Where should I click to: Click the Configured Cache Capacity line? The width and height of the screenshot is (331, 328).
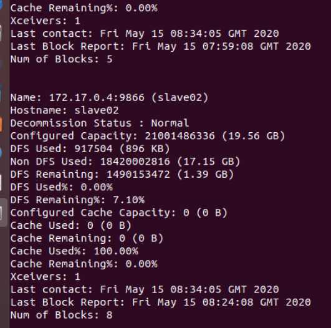click(119, 213)
